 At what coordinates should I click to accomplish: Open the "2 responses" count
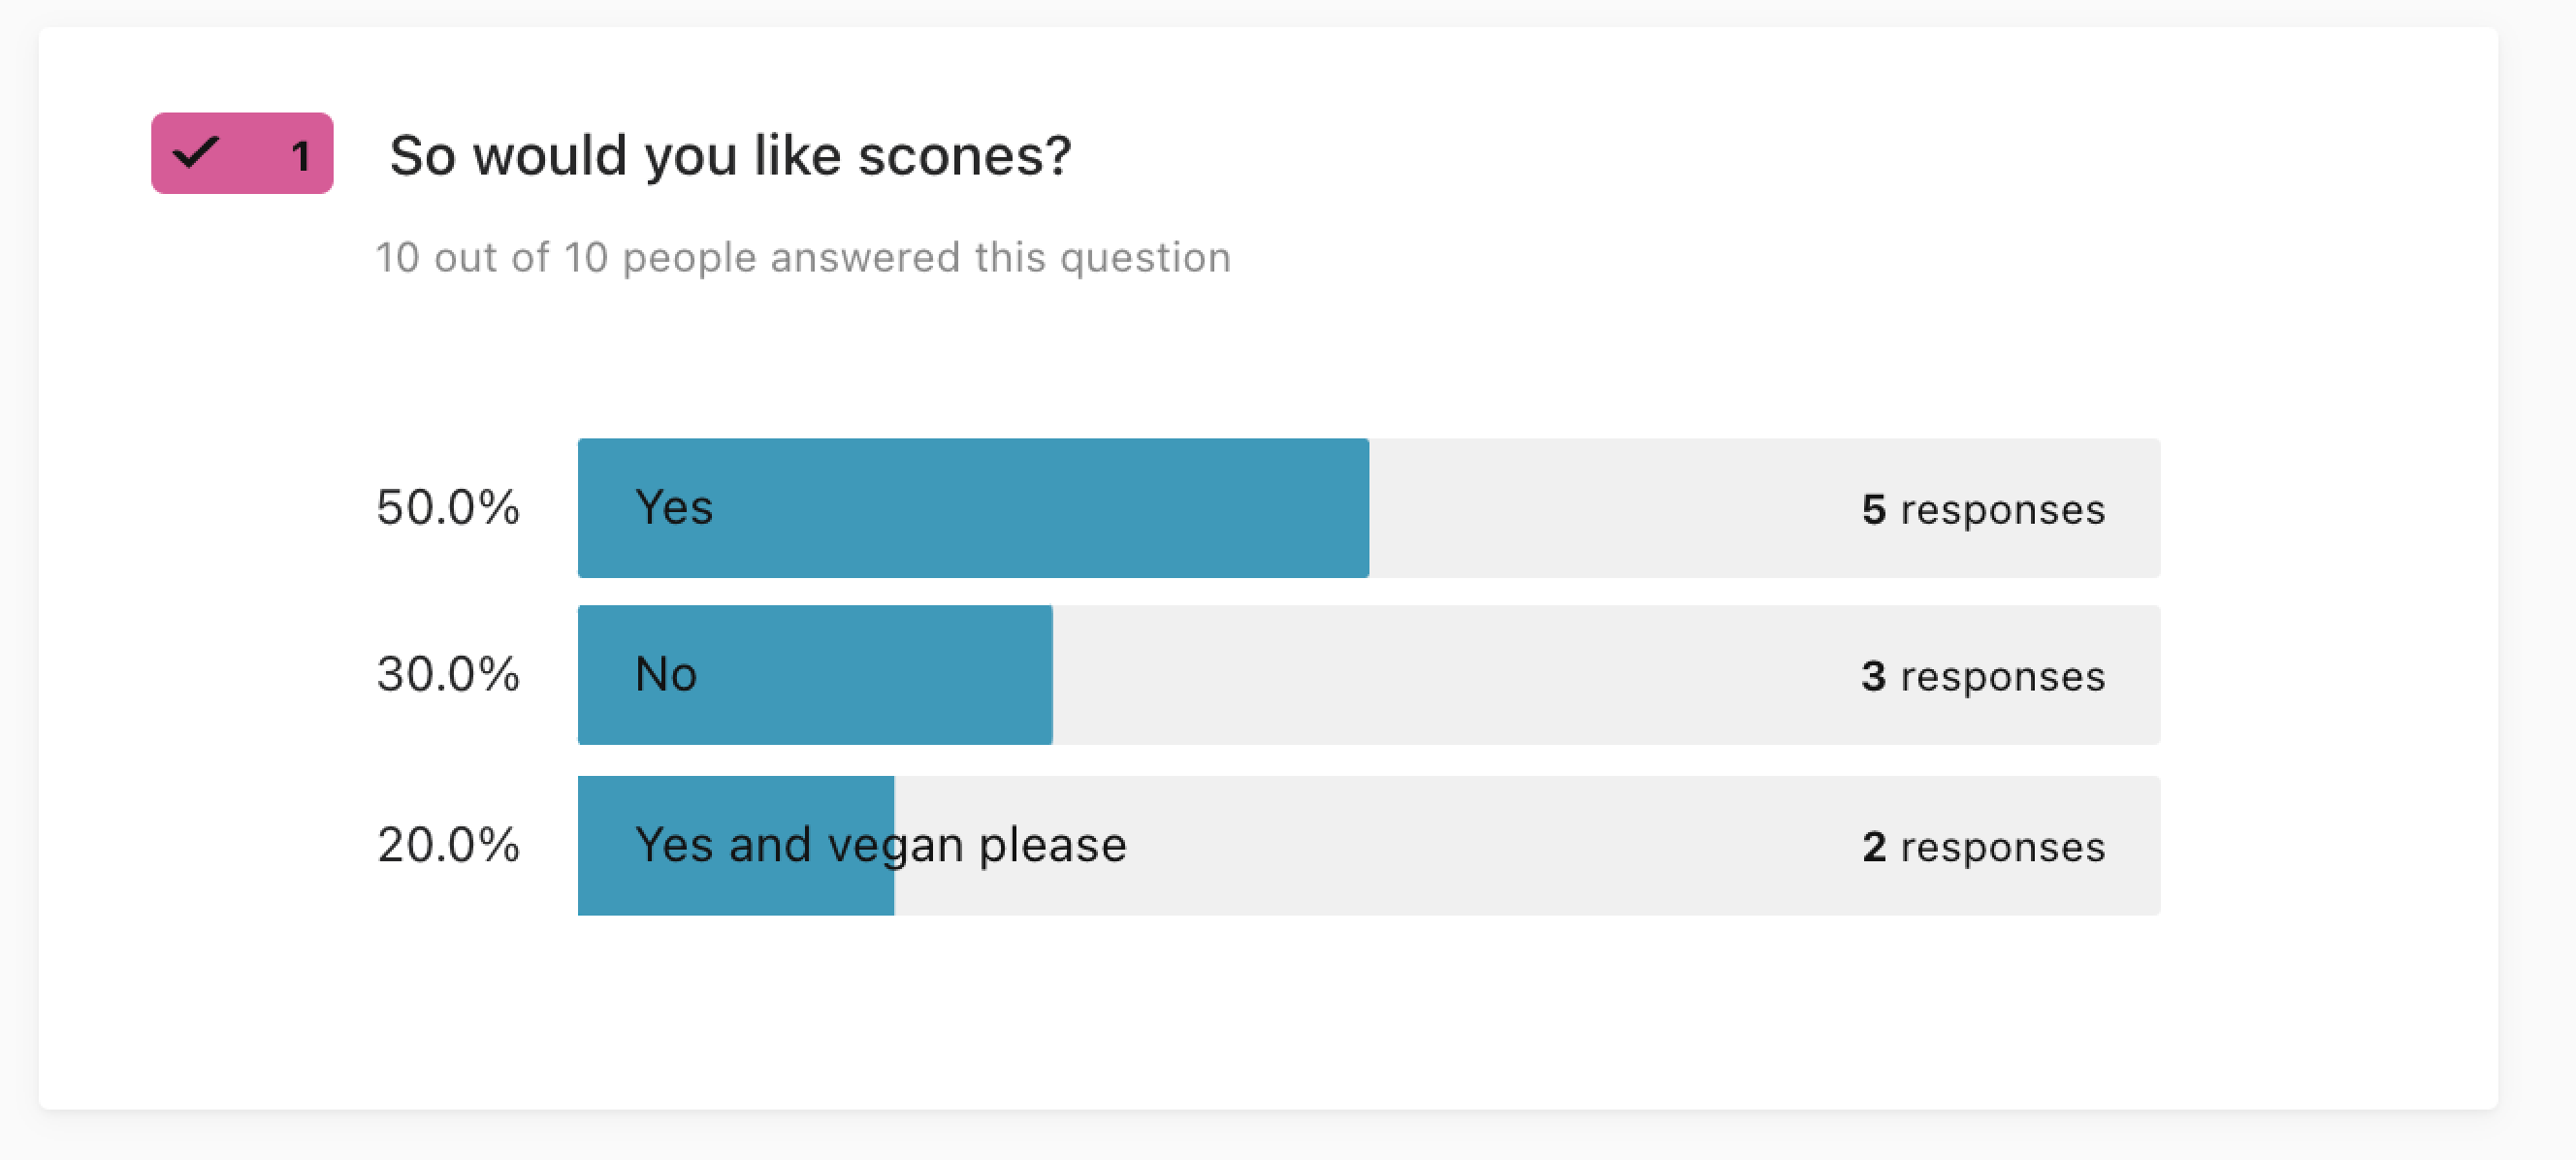1983,848
